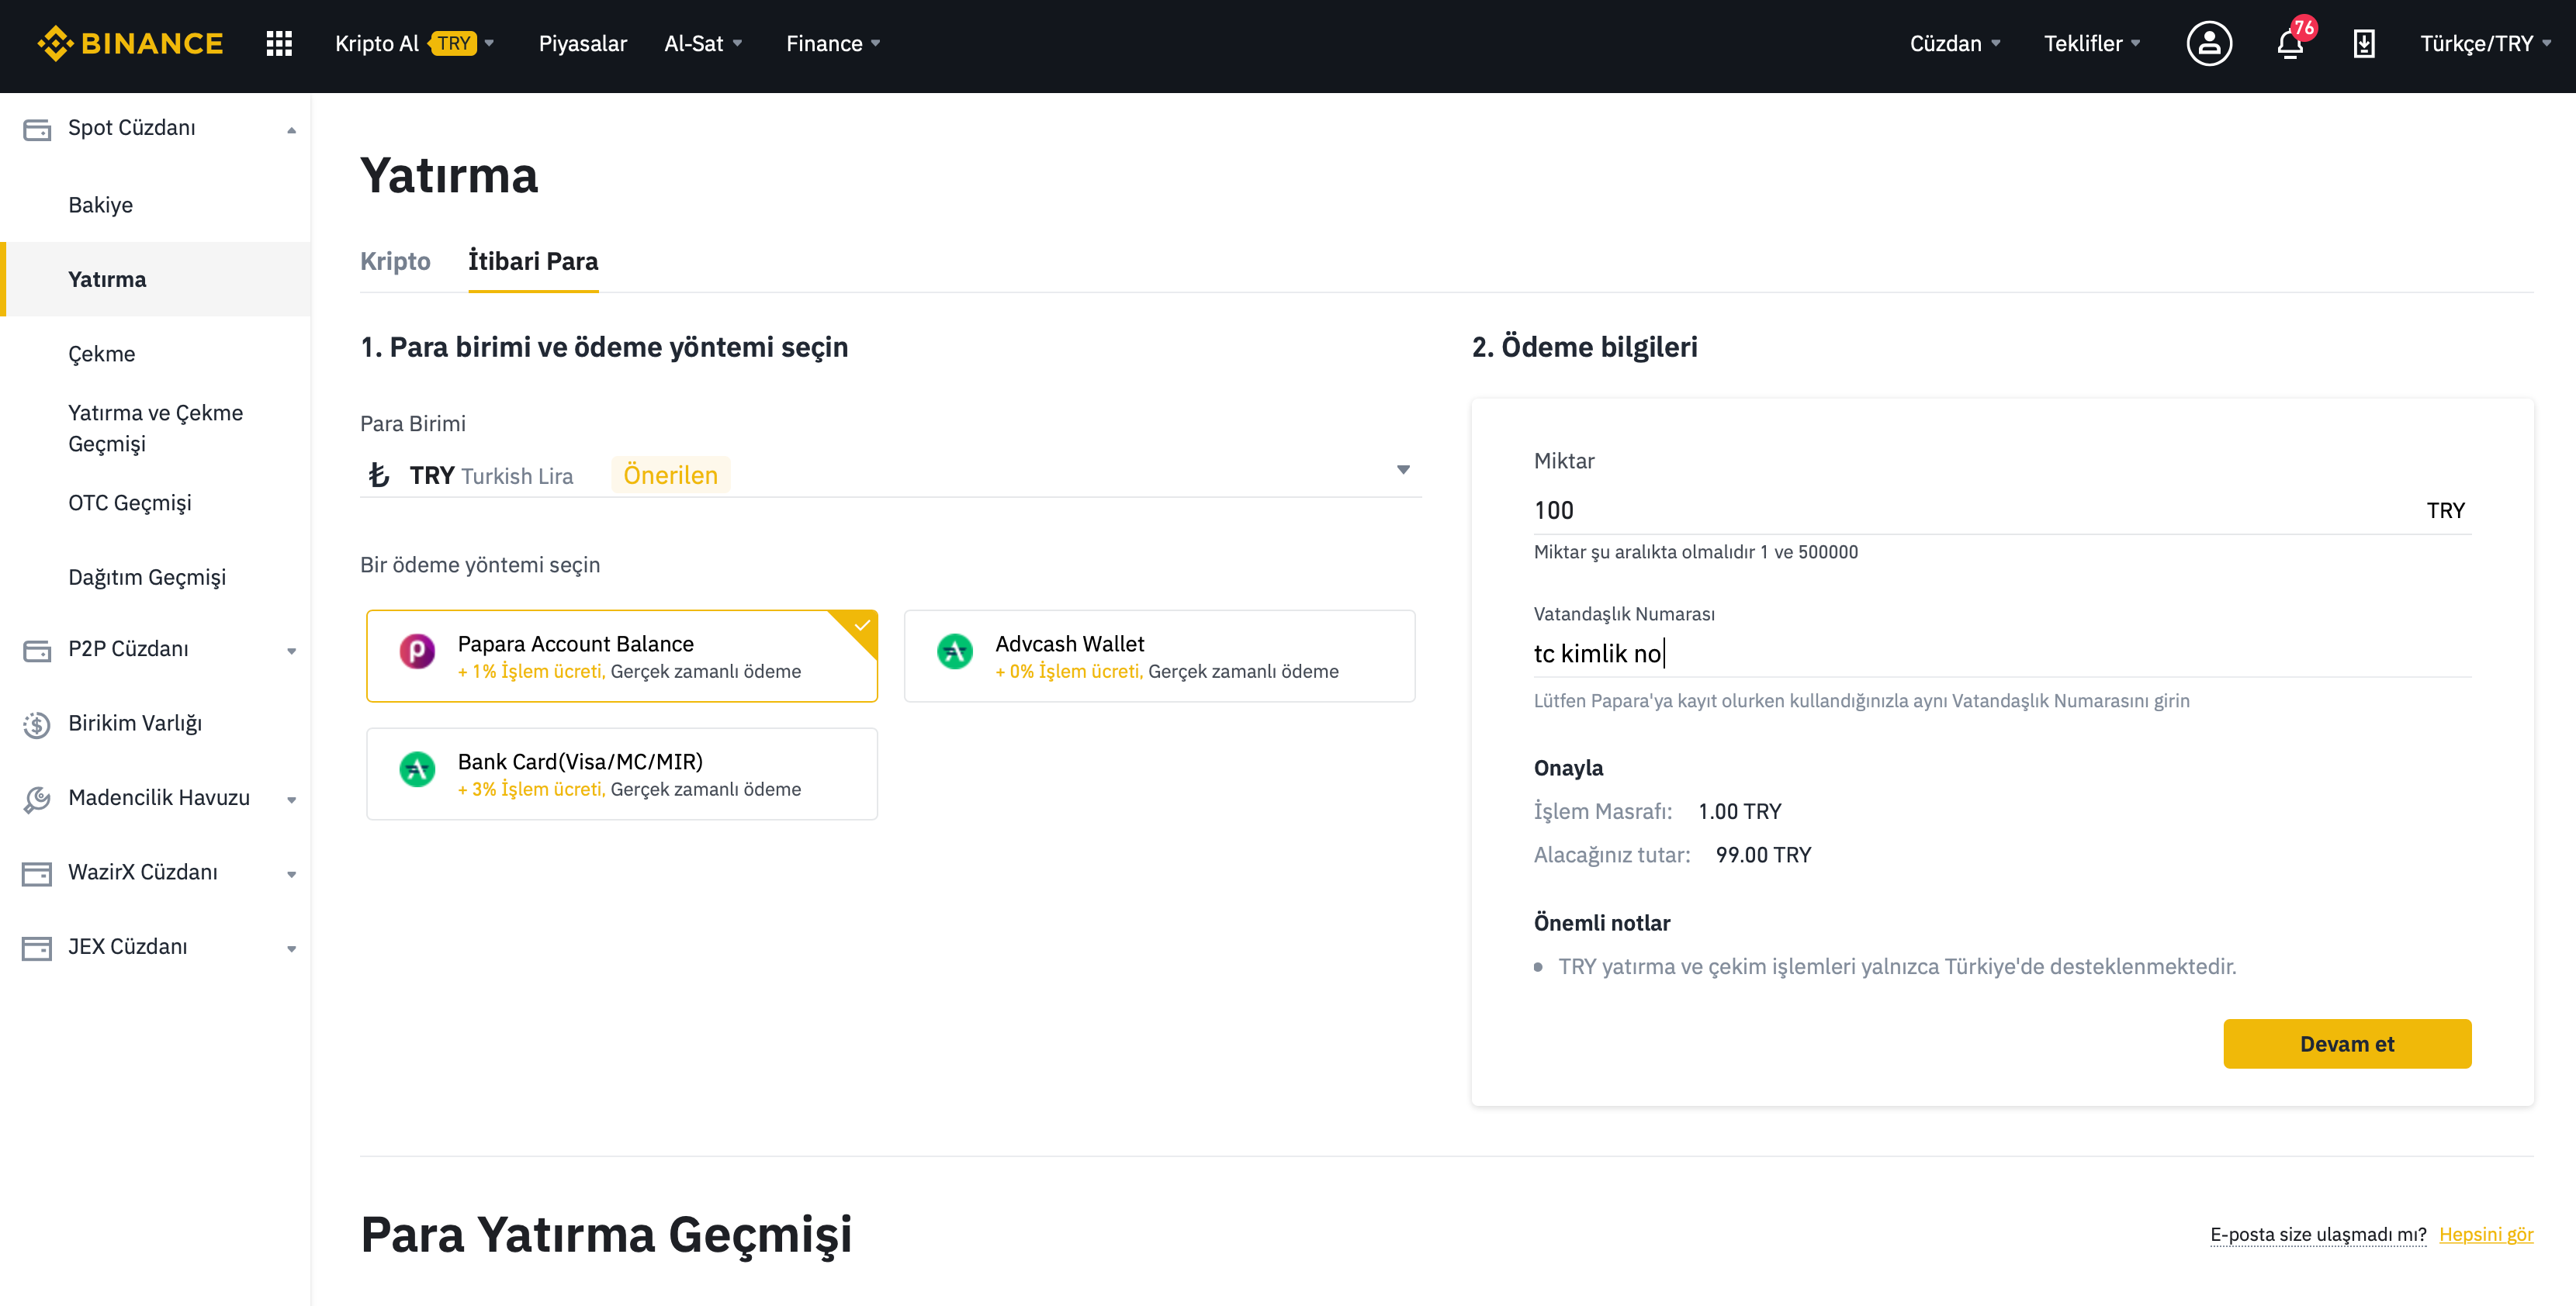This screenshot has width=2576, height=1306.
Task: Open OTC Geçmişi in the sidebar
Action: [155, 503]
